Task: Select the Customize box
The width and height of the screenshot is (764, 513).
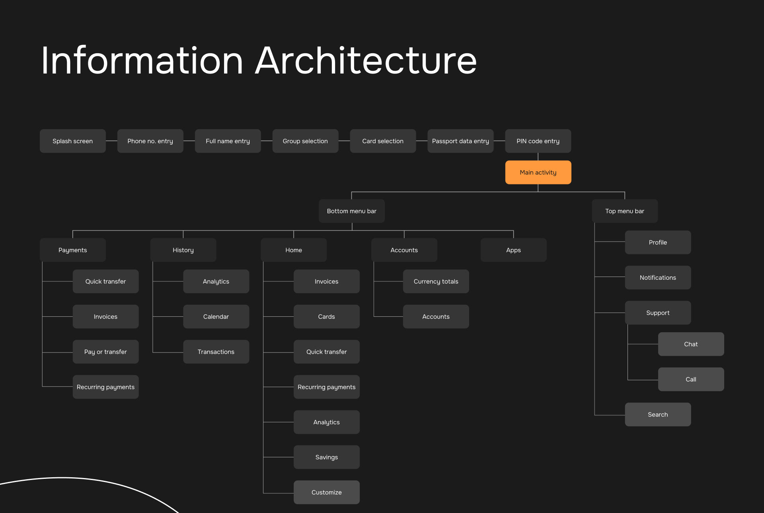Action: click(326, 492)
